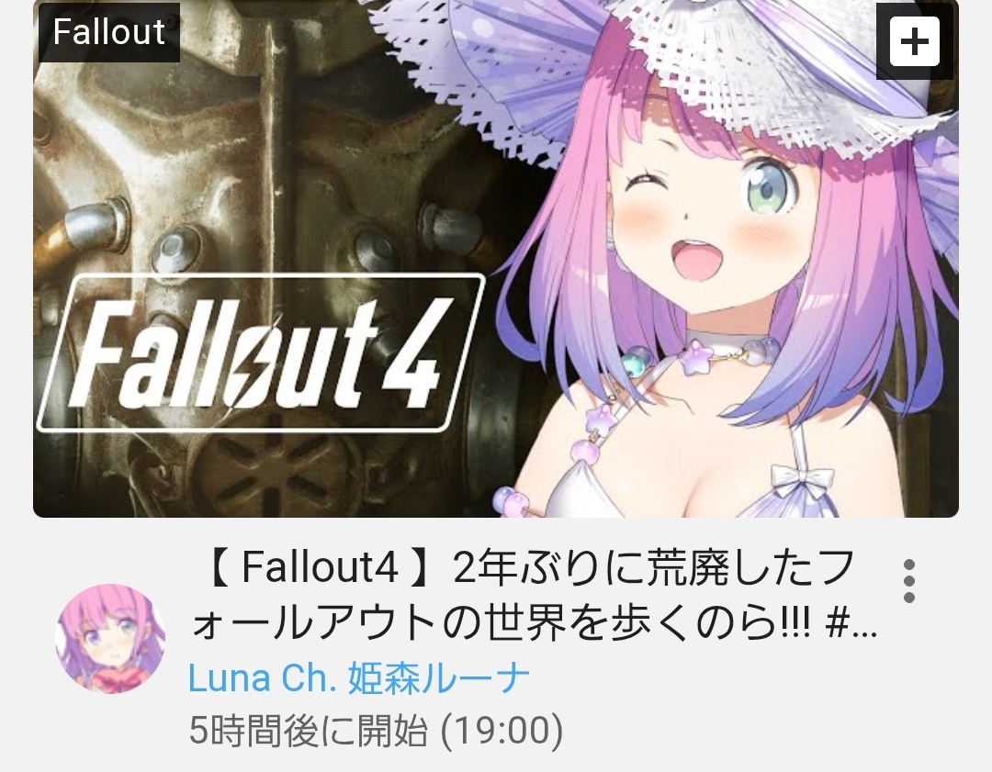
Task: Open the Fallout 4 stream thumbnail
Action: [496, 259]
